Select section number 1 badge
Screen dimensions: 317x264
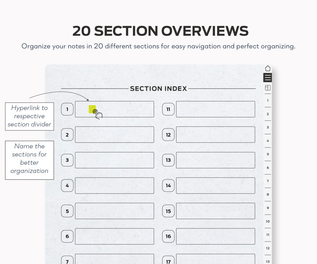point(67,109)
